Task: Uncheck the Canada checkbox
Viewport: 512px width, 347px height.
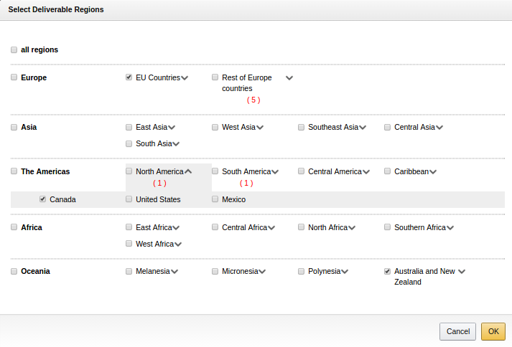Action: [43, 199]
